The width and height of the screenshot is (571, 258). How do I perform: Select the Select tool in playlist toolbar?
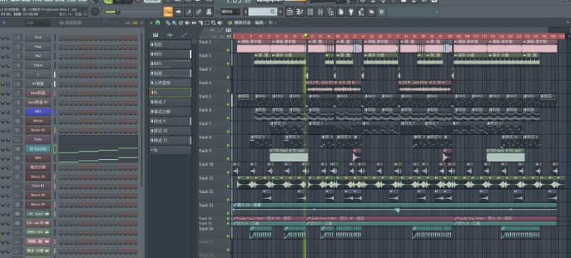point(207,23)
